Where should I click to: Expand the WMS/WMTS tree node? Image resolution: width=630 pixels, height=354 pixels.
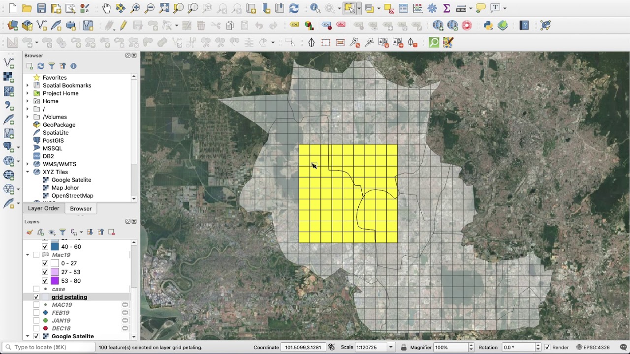click(x=28, y=164)
